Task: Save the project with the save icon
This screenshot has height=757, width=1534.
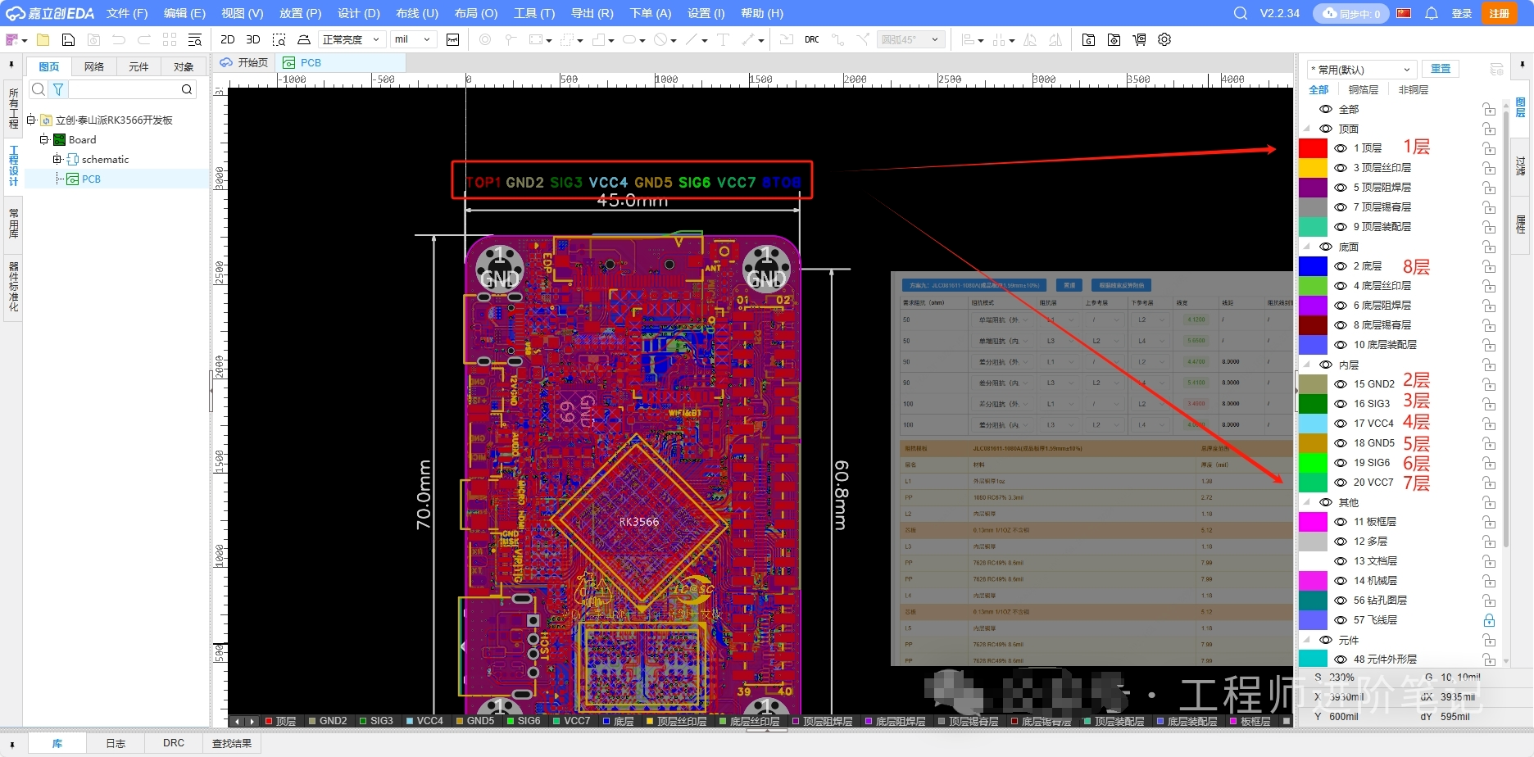Action: point(69,39)
